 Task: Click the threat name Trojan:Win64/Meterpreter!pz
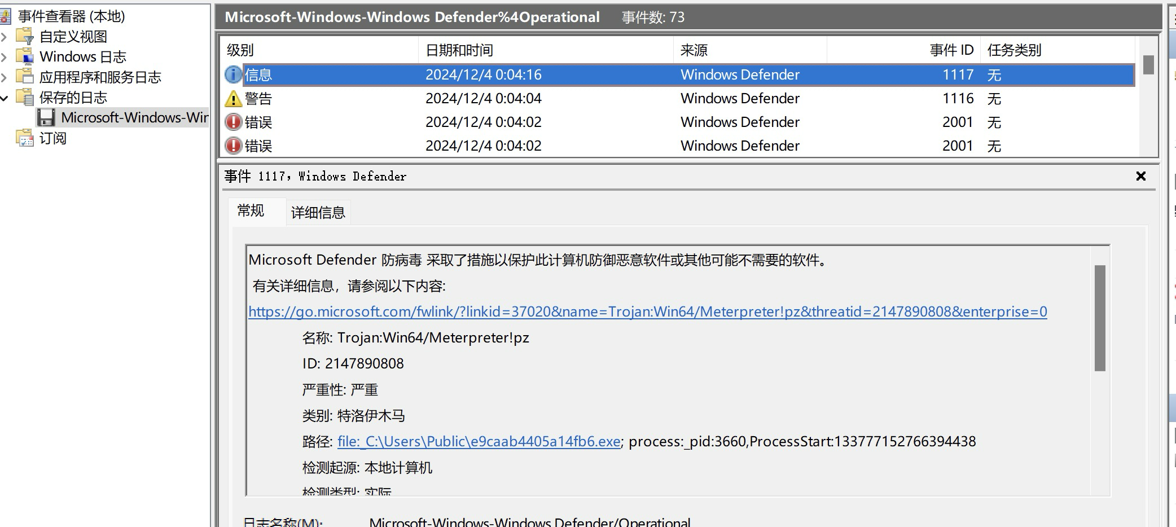pyautogui.click(x=433, y=337)
